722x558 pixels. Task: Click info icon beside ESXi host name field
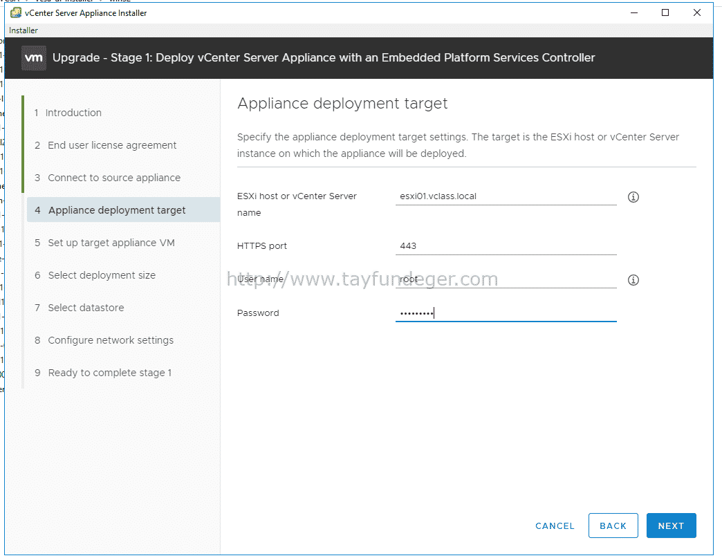[x=633, y=197]
